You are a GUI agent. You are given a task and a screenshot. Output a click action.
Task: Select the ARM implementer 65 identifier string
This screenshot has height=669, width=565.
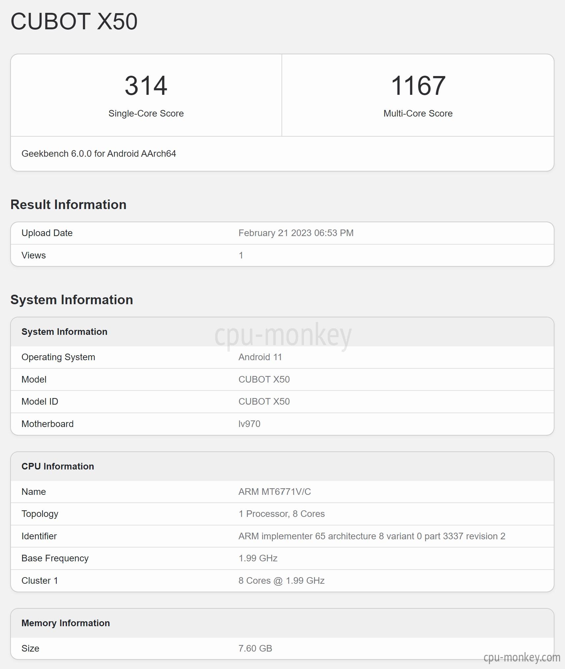click(x=372, y=536)
